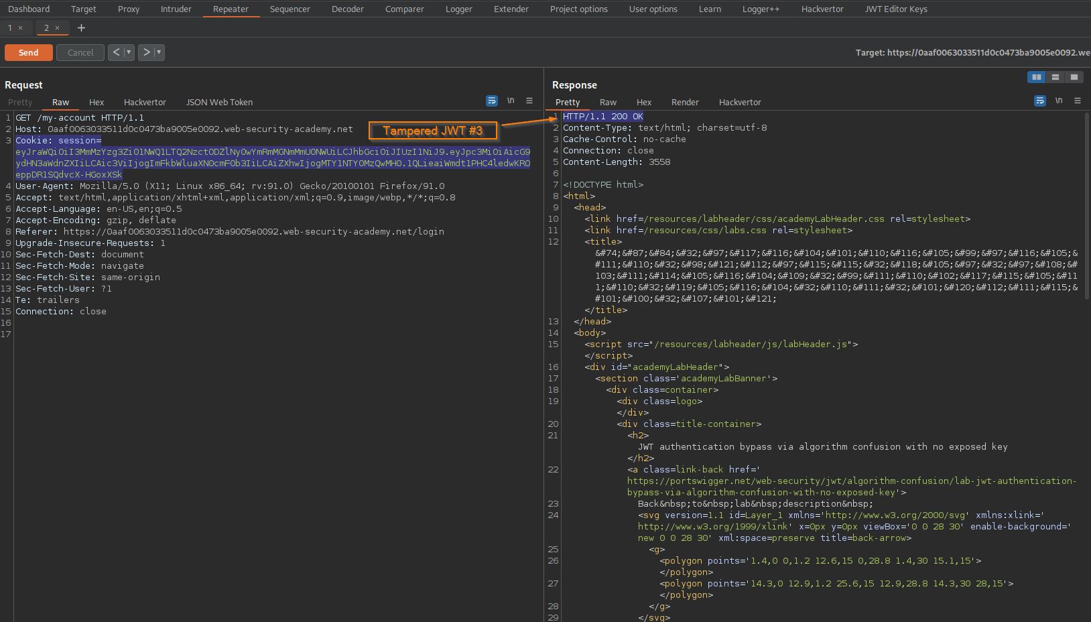Viewport: 1091px width, 622px height.
Task: Open the Target tab
Action: pyautogui.click(x=84, y=9)
